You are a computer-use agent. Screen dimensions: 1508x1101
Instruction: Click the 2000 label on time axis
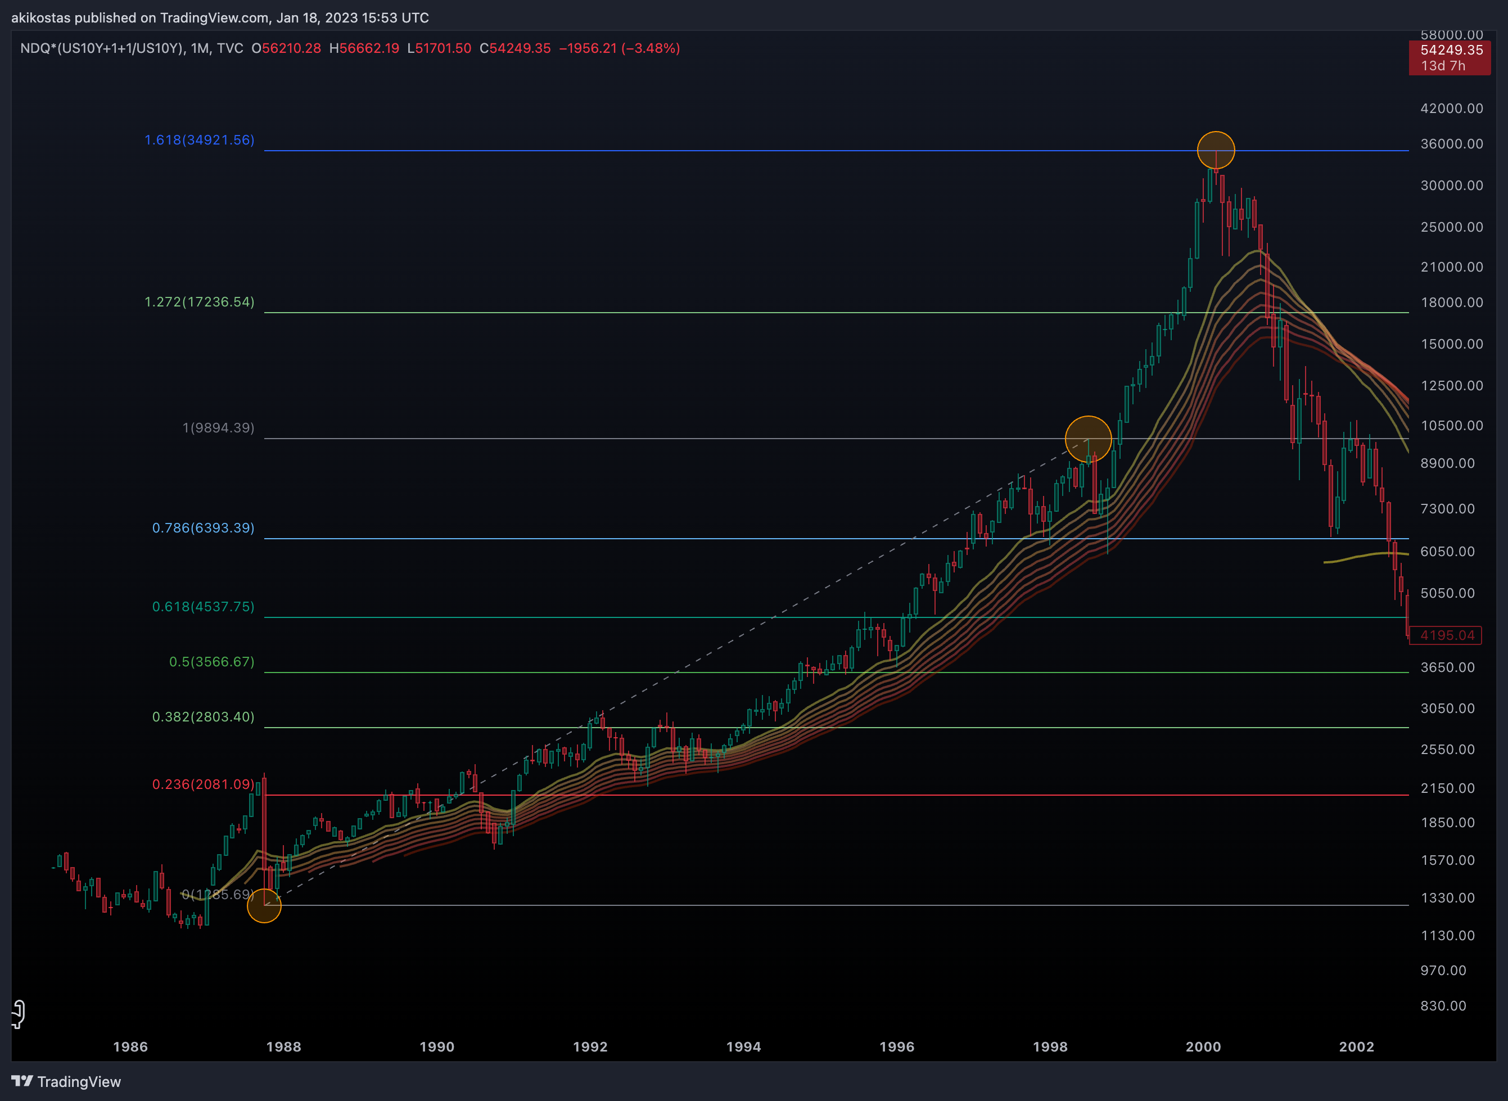pyautogui.click(x=1203, y=1046)
